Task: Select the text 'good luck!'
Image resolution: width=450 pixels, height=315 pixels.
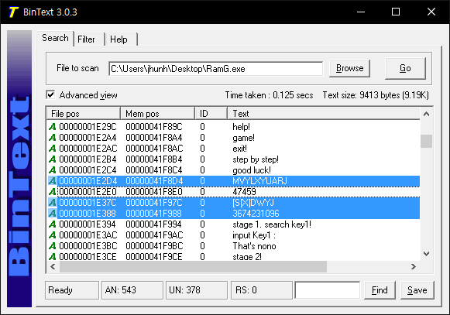Action: pos(252,170)
